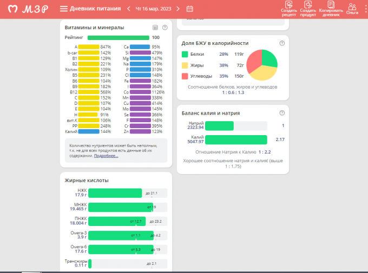This screenshot has height=273, width=368.
Task: Click the red Углеводы color swatch
Action: [x=185, y=76]
